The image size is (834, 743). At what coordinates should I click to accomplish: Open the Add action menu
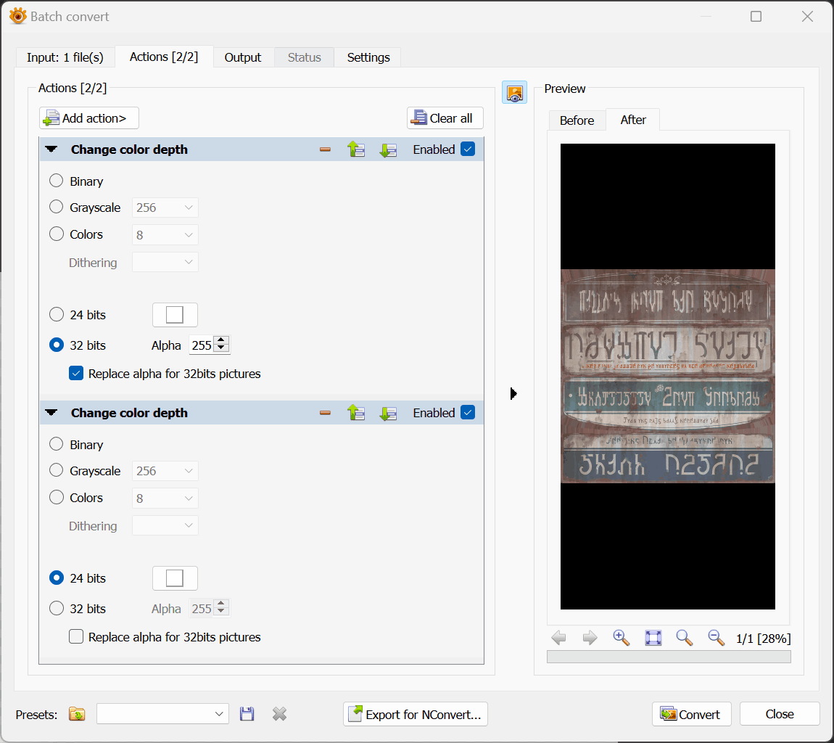click(89, 118)
